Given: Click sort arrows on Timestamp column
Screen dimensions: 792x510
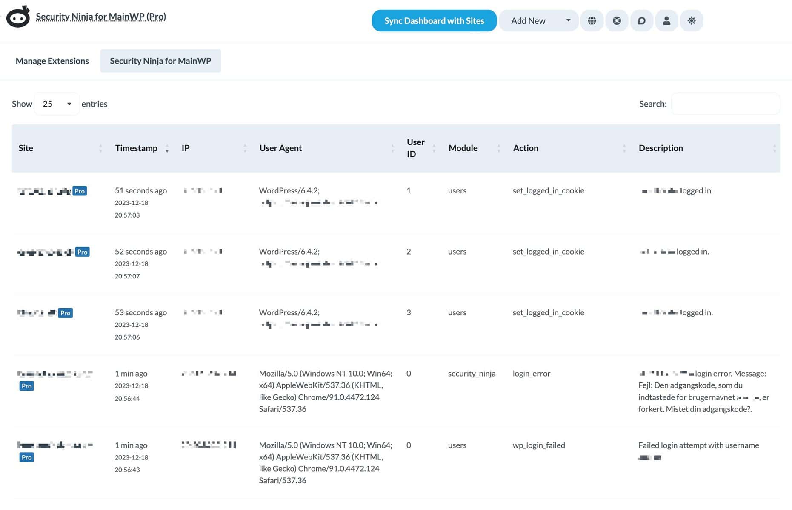Looking at the screenshot, I should (x=167, y=148).
